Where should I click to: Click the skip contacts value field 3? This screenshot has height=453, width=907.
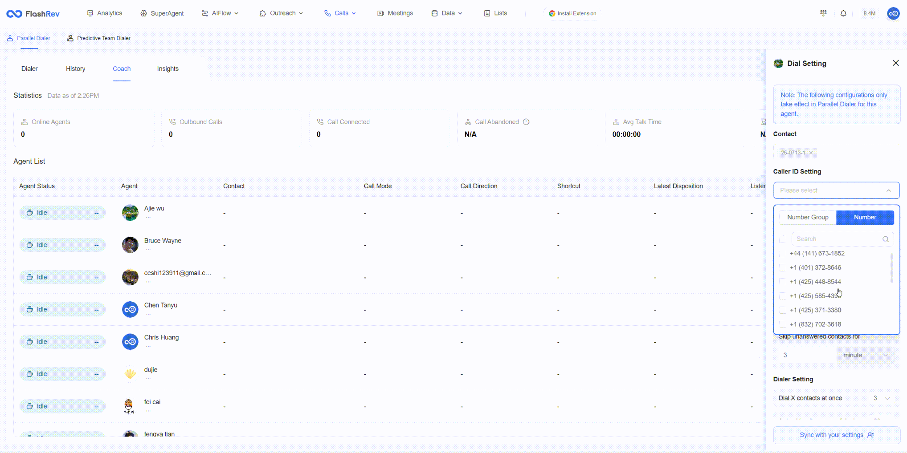click(x=808, y=355)
